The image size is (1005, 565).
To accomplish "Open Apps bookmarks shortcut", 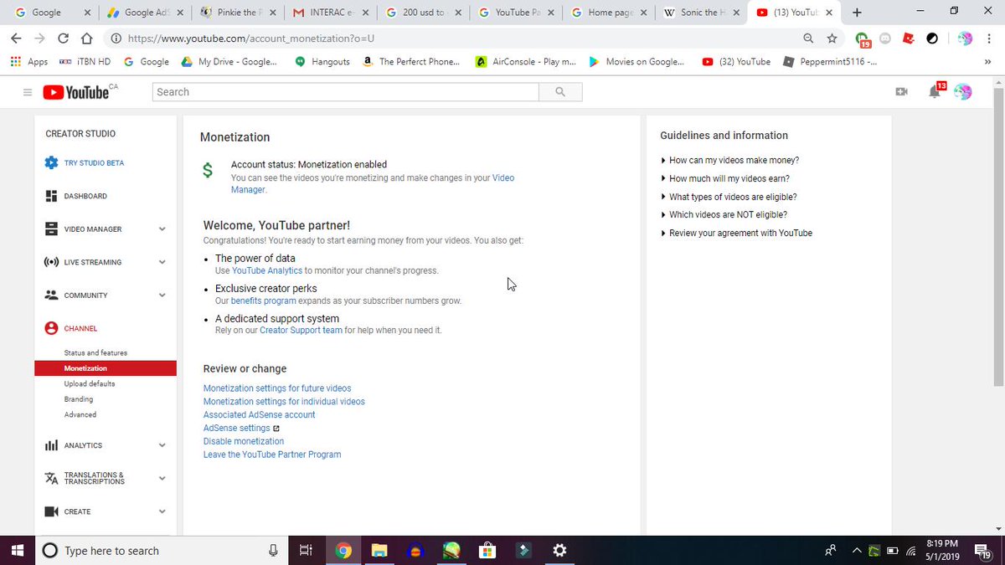I will coord(29,61).
